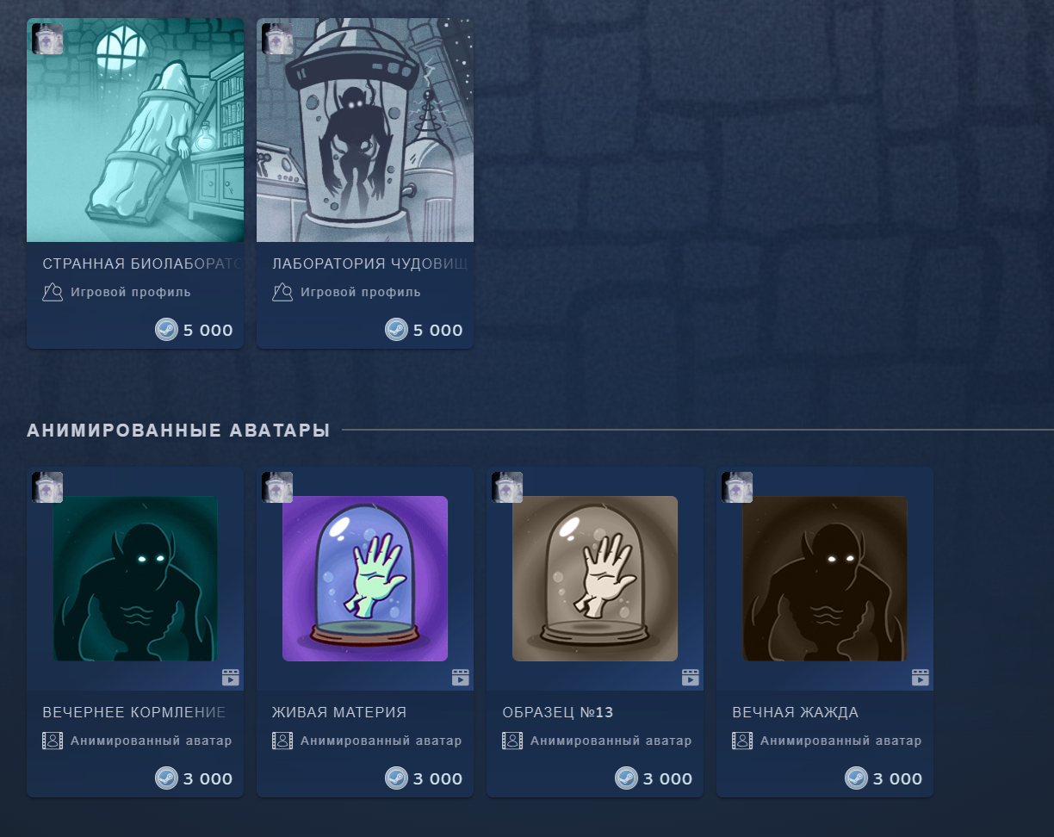Click the game badge icon on Странная Биолаборатория card

click(x=47, y=39)
